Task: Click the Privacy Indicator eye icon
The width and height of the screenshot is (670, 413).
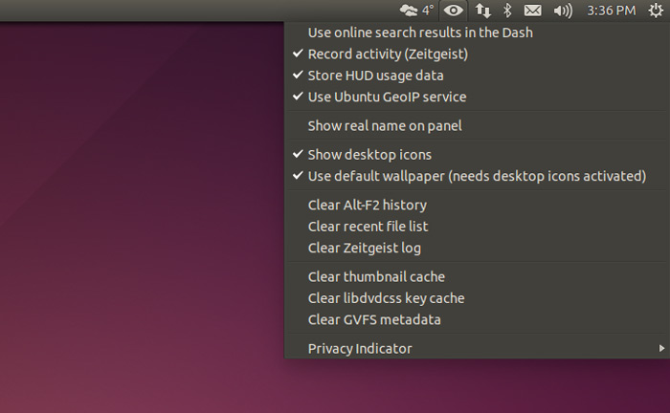Action: [x=455, y=11]
